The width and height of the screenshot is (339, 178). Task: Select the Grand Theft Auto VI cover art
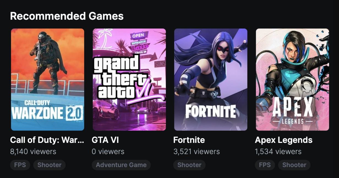point(129,80)
